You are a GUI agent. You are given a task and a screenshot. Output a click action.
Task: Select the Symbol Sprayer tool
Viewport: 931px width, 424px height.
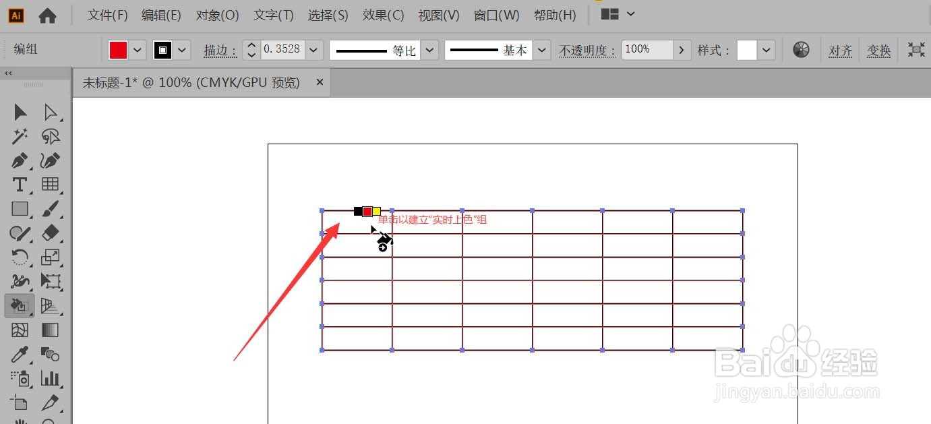(20, 378)
